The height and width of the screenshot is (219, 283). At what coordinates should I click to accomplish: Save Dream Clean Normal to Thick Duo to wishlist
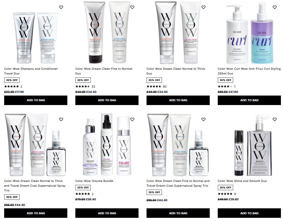[x=203, y=7]
